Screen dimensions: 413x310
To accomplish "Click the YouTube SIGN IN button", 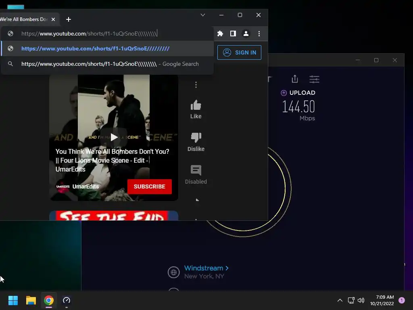I will coord(239,52).
